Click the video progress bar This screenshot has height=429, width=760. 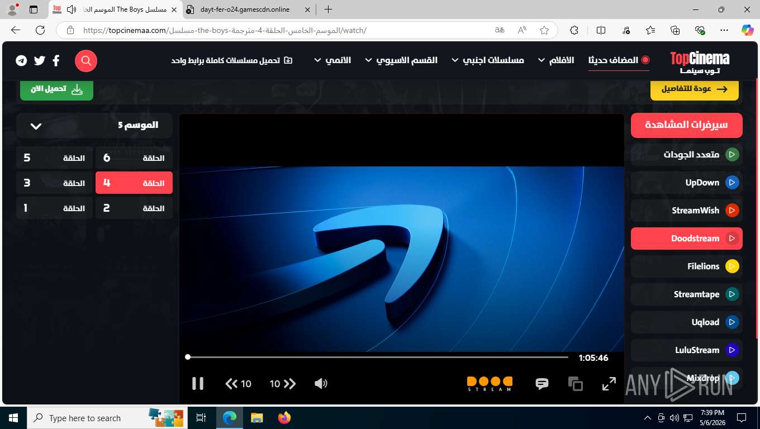(x=378, y=357)
